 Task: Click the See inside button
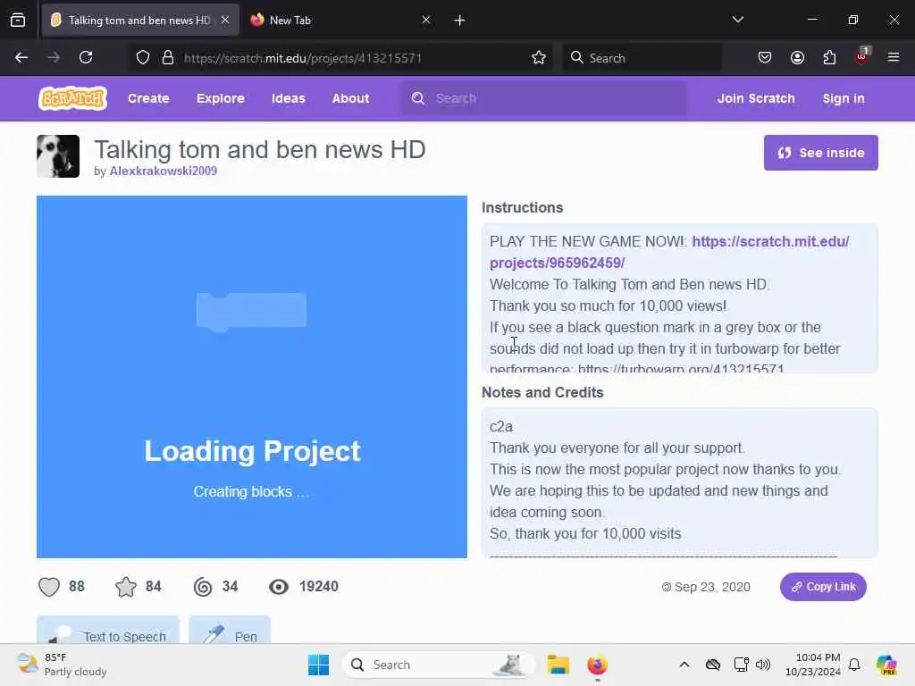click(x=820, y=153)
